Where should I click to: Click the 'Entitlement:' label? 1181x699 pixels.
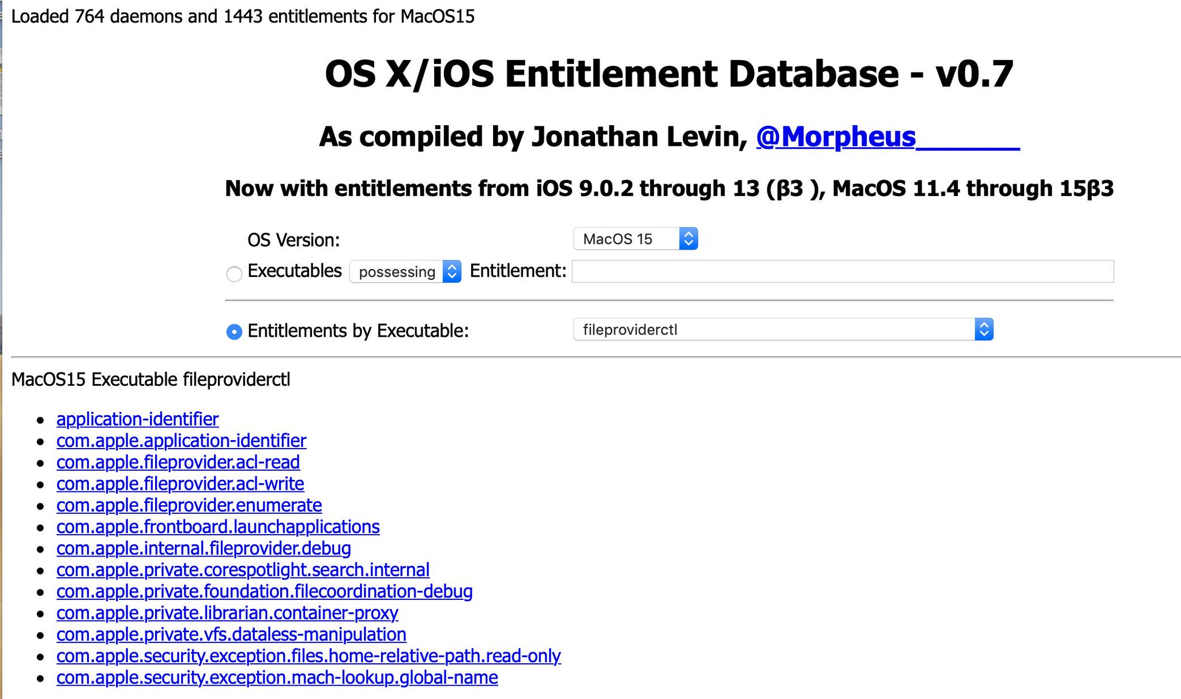coord(518,270)
